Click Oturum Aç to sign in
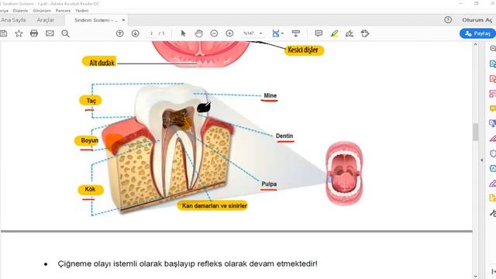 click(x=477, y=20)
